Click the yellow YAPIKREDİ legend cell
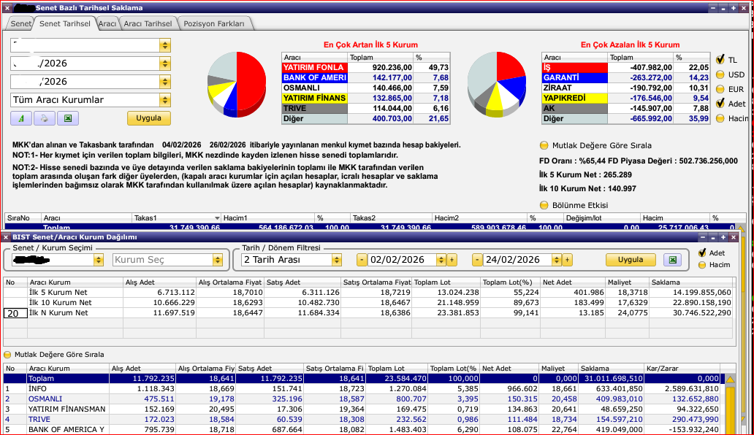This screenshot has height=435, width=754. click(574, 98)
